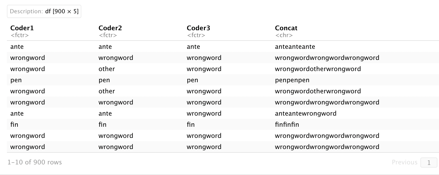439x175 pixels.
Task: Click 'pen' in the Coder1 column
Action: click(16, 80)
